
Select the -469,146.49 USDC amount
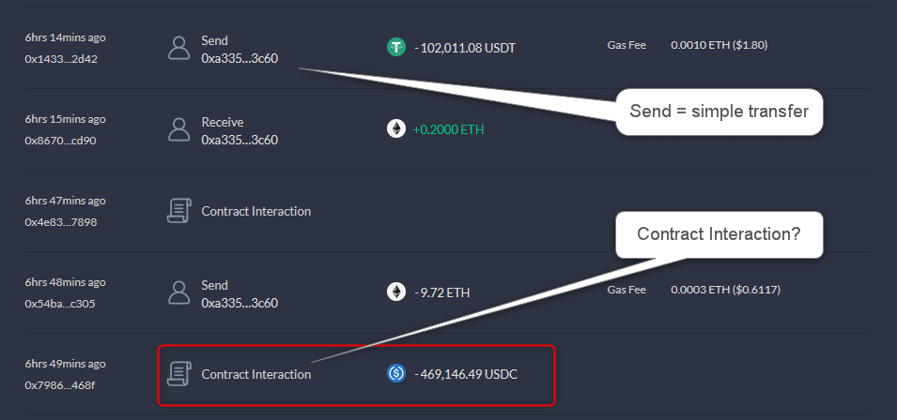pos(465,374)
